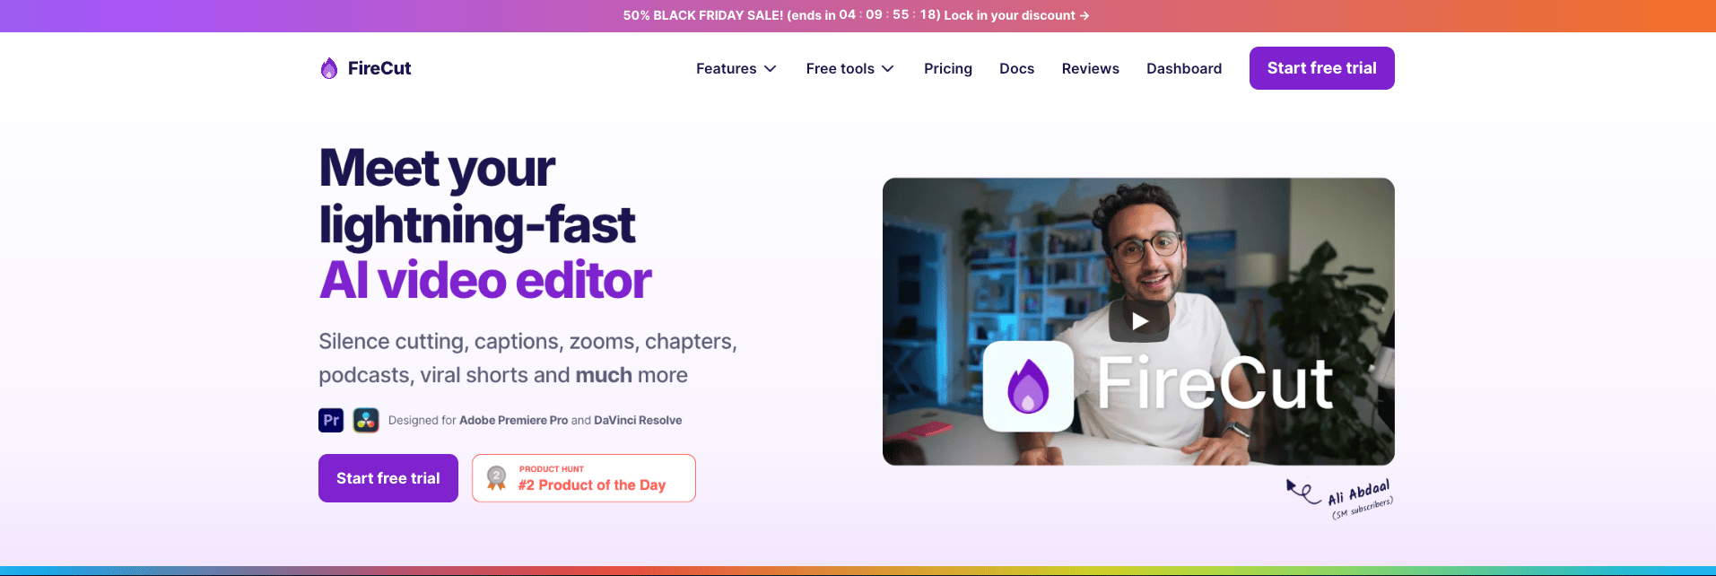Open the #2 Product of the Day badge
Screen dimensions: 1716x576
584,478
